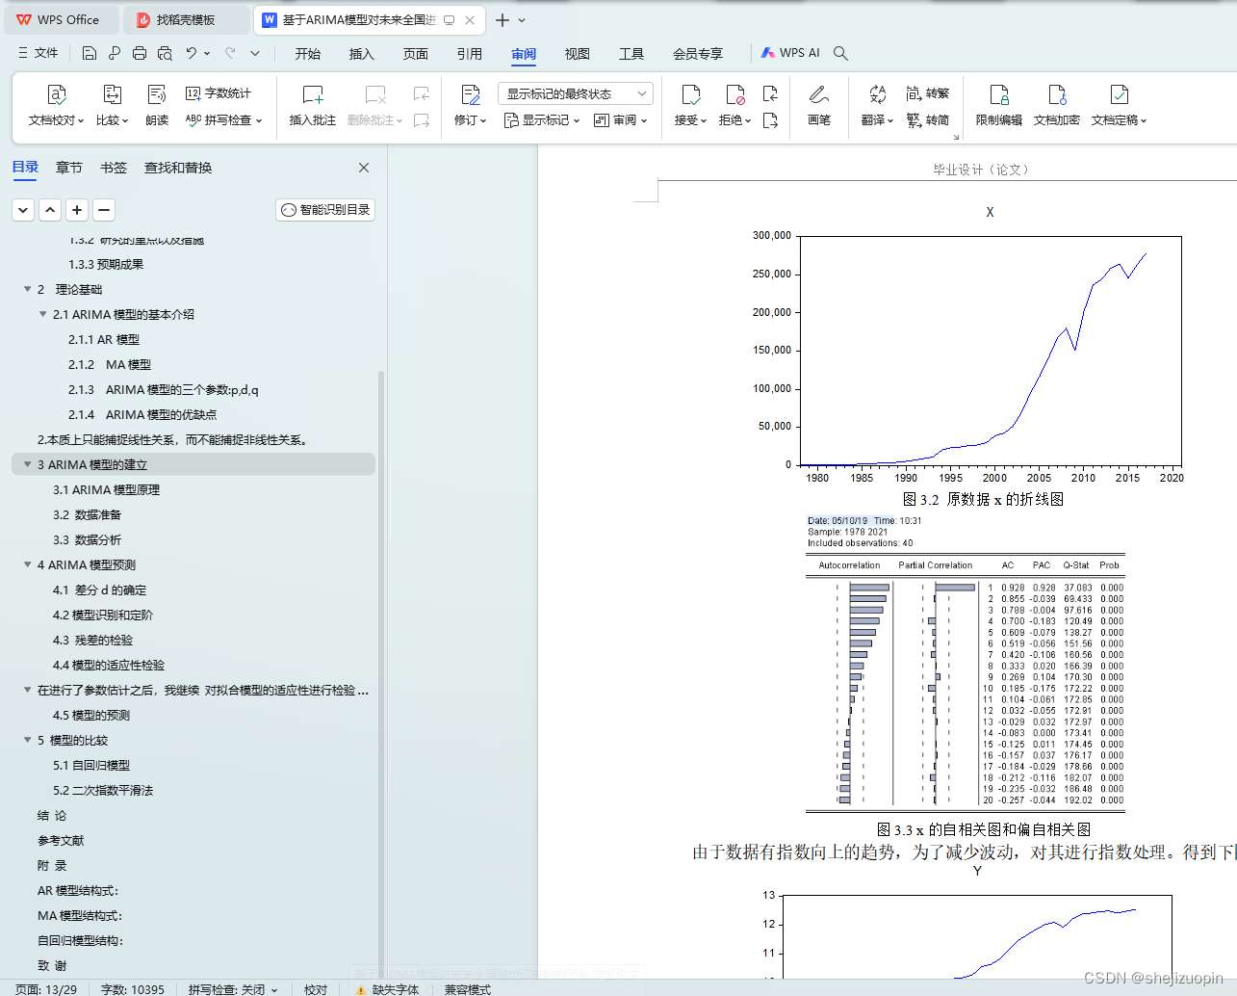Image resolution: width=1237 pixels, height=996 pixels.
Task: Open the 找稻壳模板 tab
Action: coord(187,19)
